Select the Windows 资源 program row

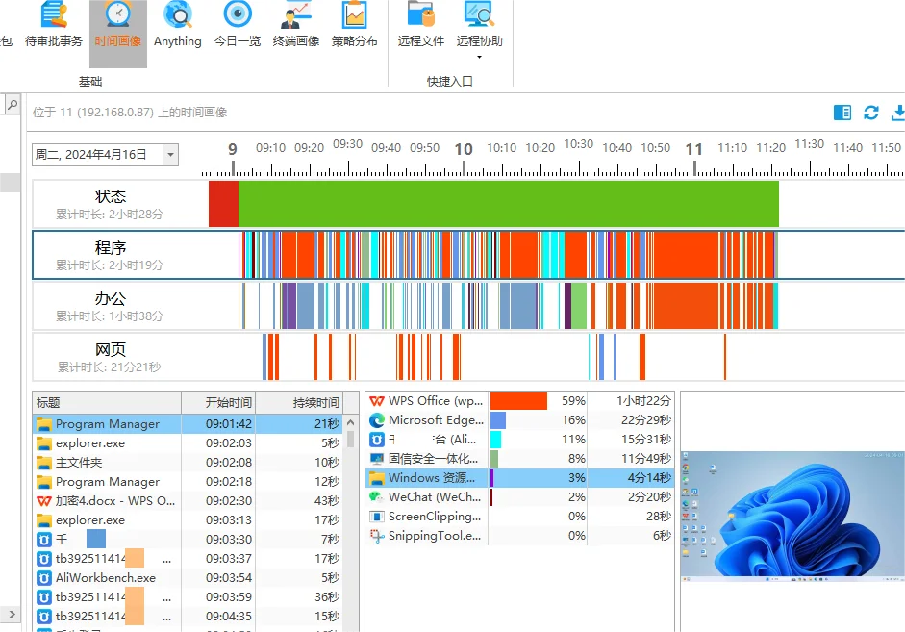tap(519, 478)
